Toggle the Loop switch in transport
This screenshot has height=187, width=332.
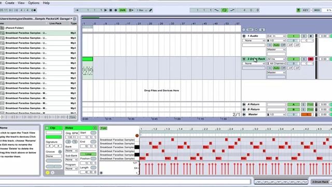tap(225, 10)
